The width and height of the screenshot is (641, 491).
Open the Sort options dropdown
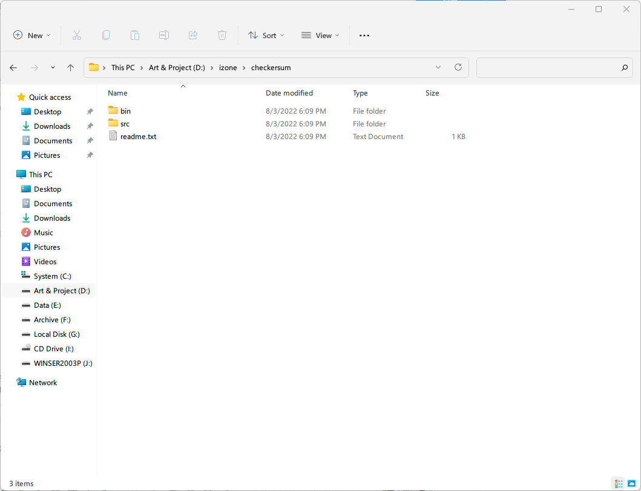266,36
